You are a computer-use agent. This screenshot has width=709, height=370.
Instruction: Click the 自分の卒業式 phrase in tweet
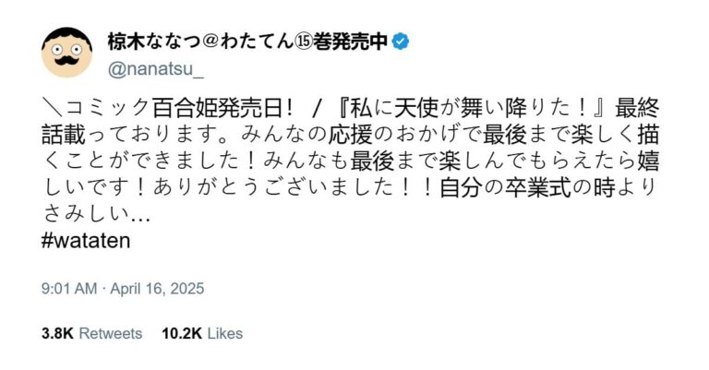coord(506,188)
